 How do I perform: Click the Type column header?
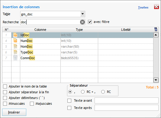pyautogui.click(x=79, y=30)
